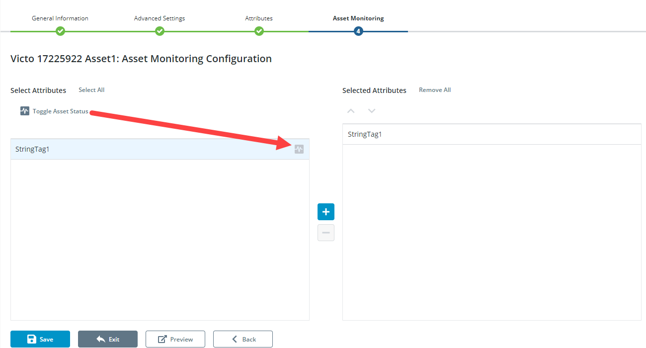Viewport: 646px width, 348px height.
Task: Click the minus icon to remove attributes
Action: tap(326, 232)
